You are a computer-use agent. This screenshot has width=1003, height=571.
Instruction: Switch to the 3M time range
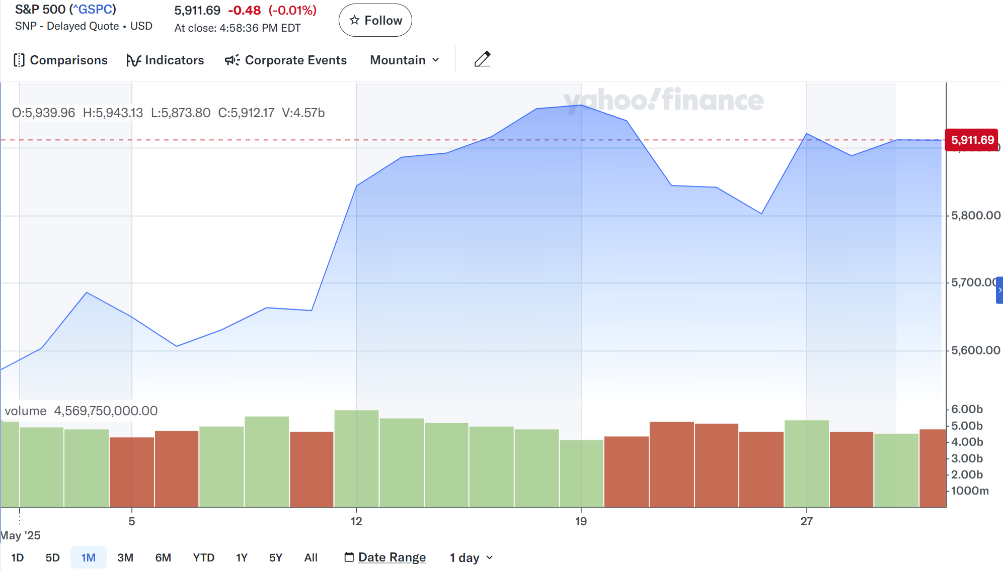125,557
